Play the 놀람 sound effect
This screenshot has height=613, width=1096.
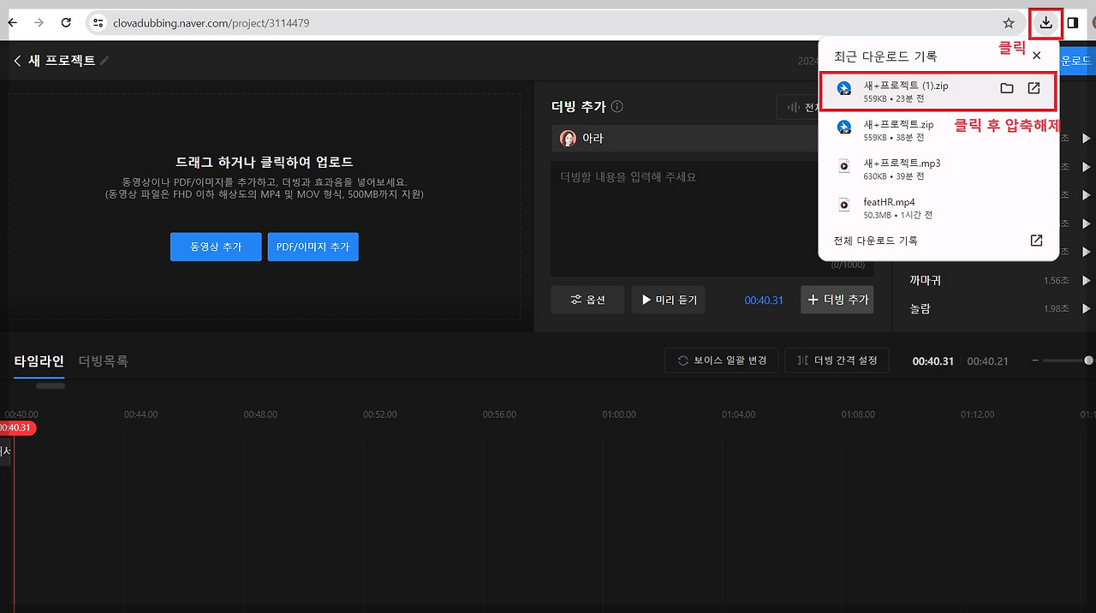point(1086,308)
